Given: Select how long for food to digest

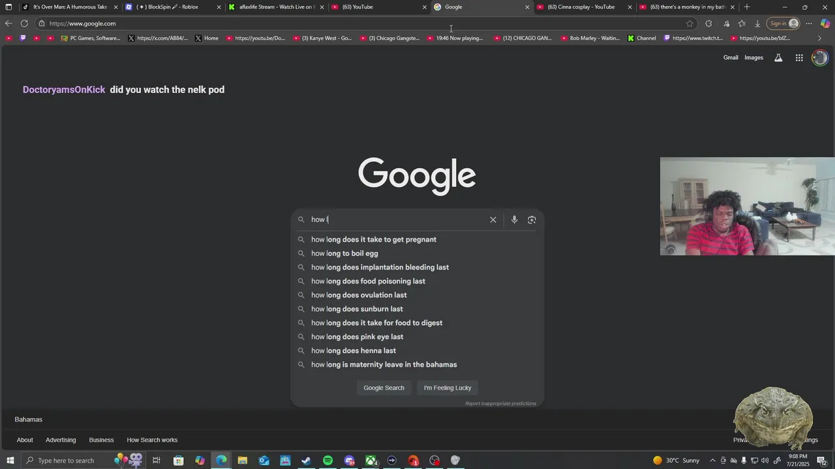Looking at the screenshot, I should [x=417, y=323].
